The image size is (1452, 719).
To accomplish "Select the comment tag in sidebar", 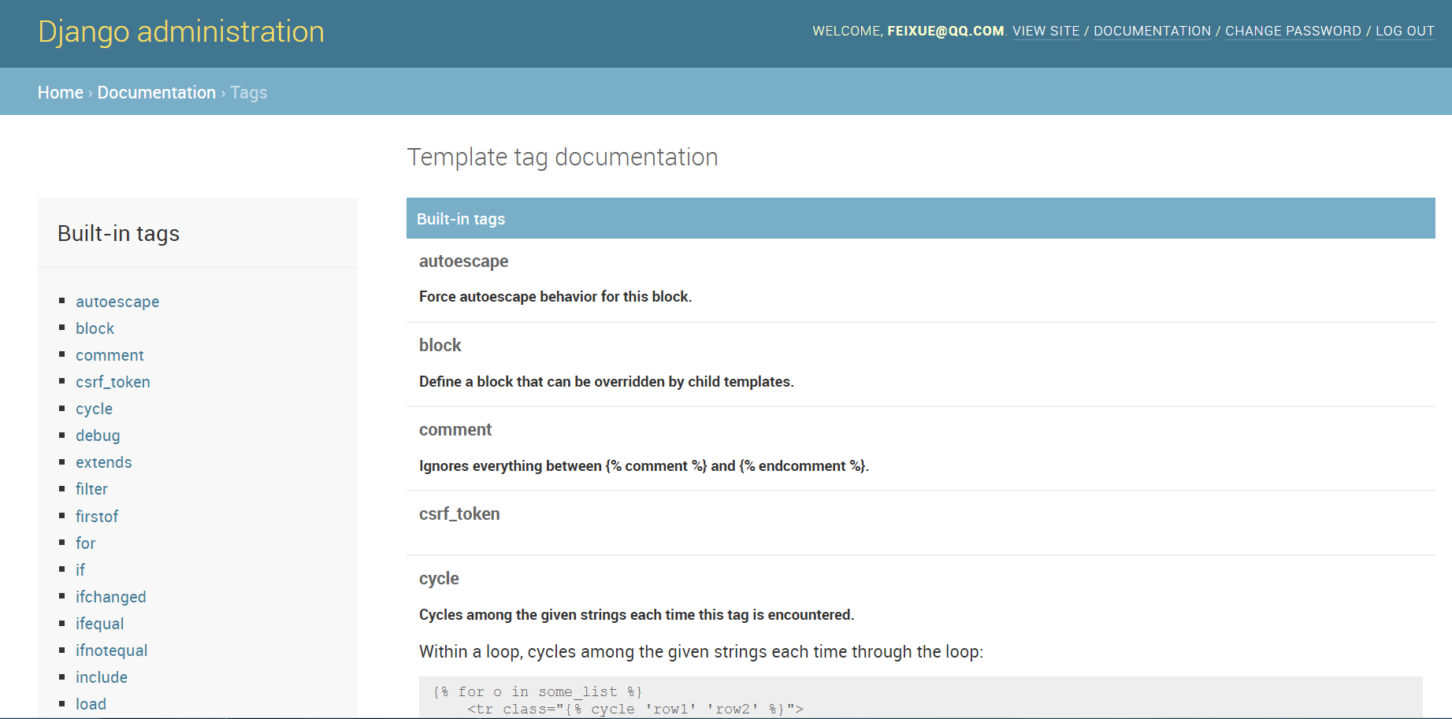I will [110, 355].
